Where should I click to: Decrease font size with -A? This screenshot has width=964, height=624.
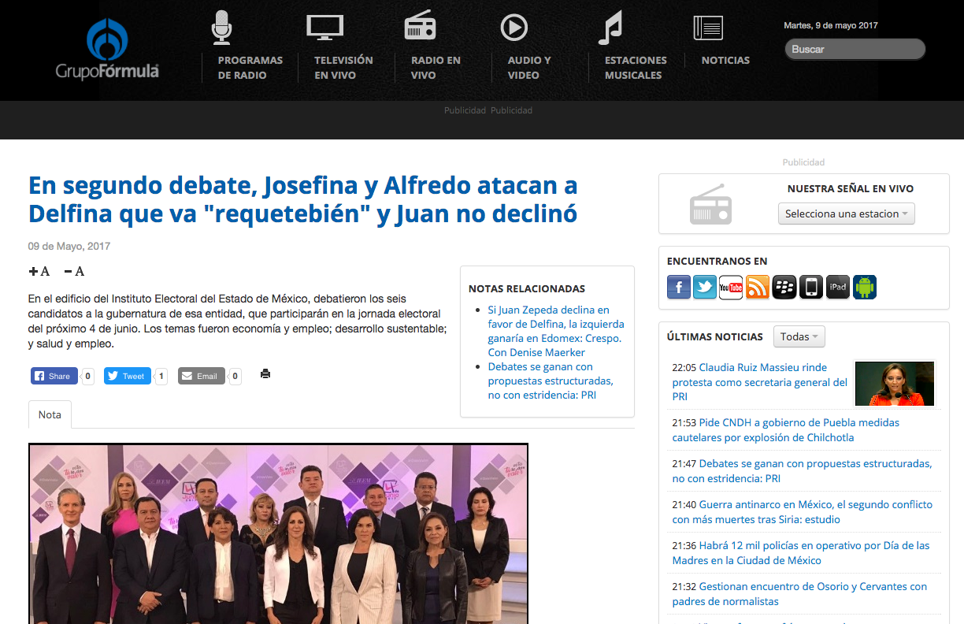tap(74, 272)
